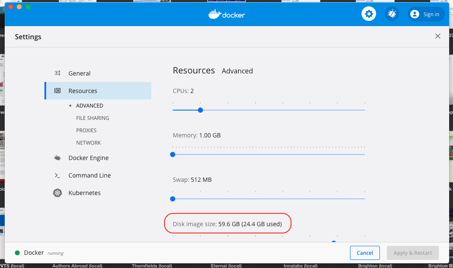Viewport: 453px width, 268px height.
Task: Click the Sign in button
Action: pos(426,14)
